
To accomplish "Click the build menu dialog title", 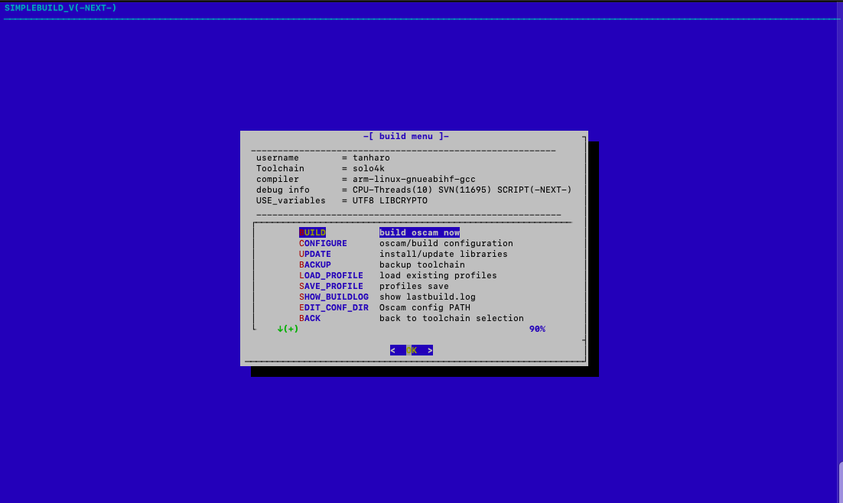I will click(x=406, y=136).
